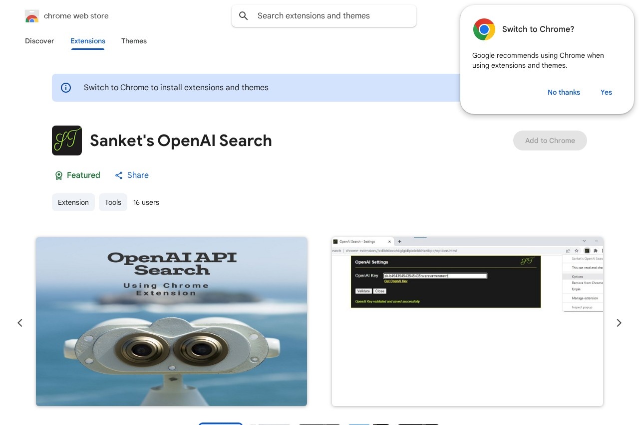
Task: Click the magnifying glass search icon
Action: point(244,16)
